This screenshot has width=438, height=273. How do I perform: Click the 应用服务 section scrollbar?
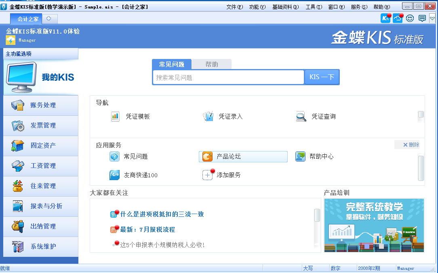click(421, 168)
